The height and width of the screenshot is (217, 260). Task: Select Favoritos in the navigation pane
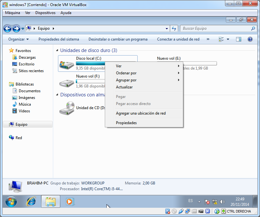pos(23,51)
